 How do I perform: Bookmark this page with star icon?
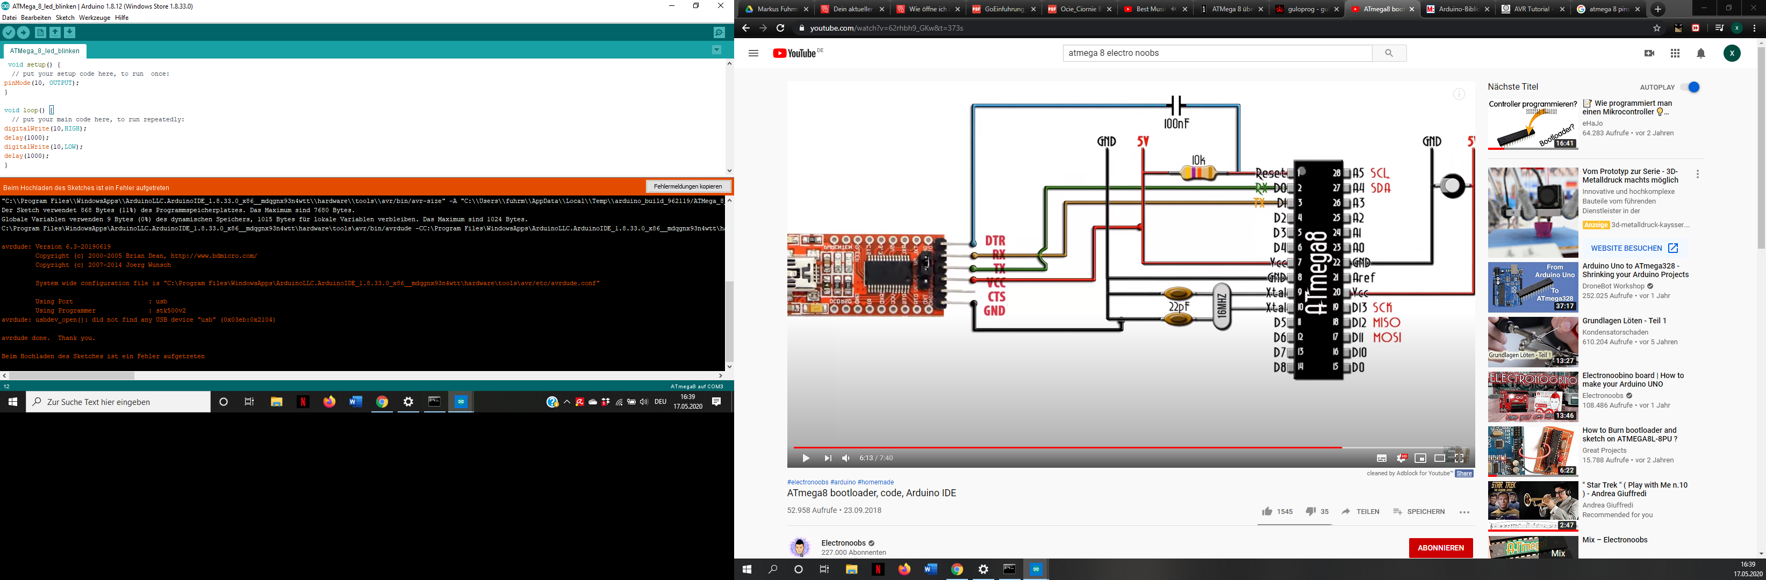click(x=1657, y=28)
